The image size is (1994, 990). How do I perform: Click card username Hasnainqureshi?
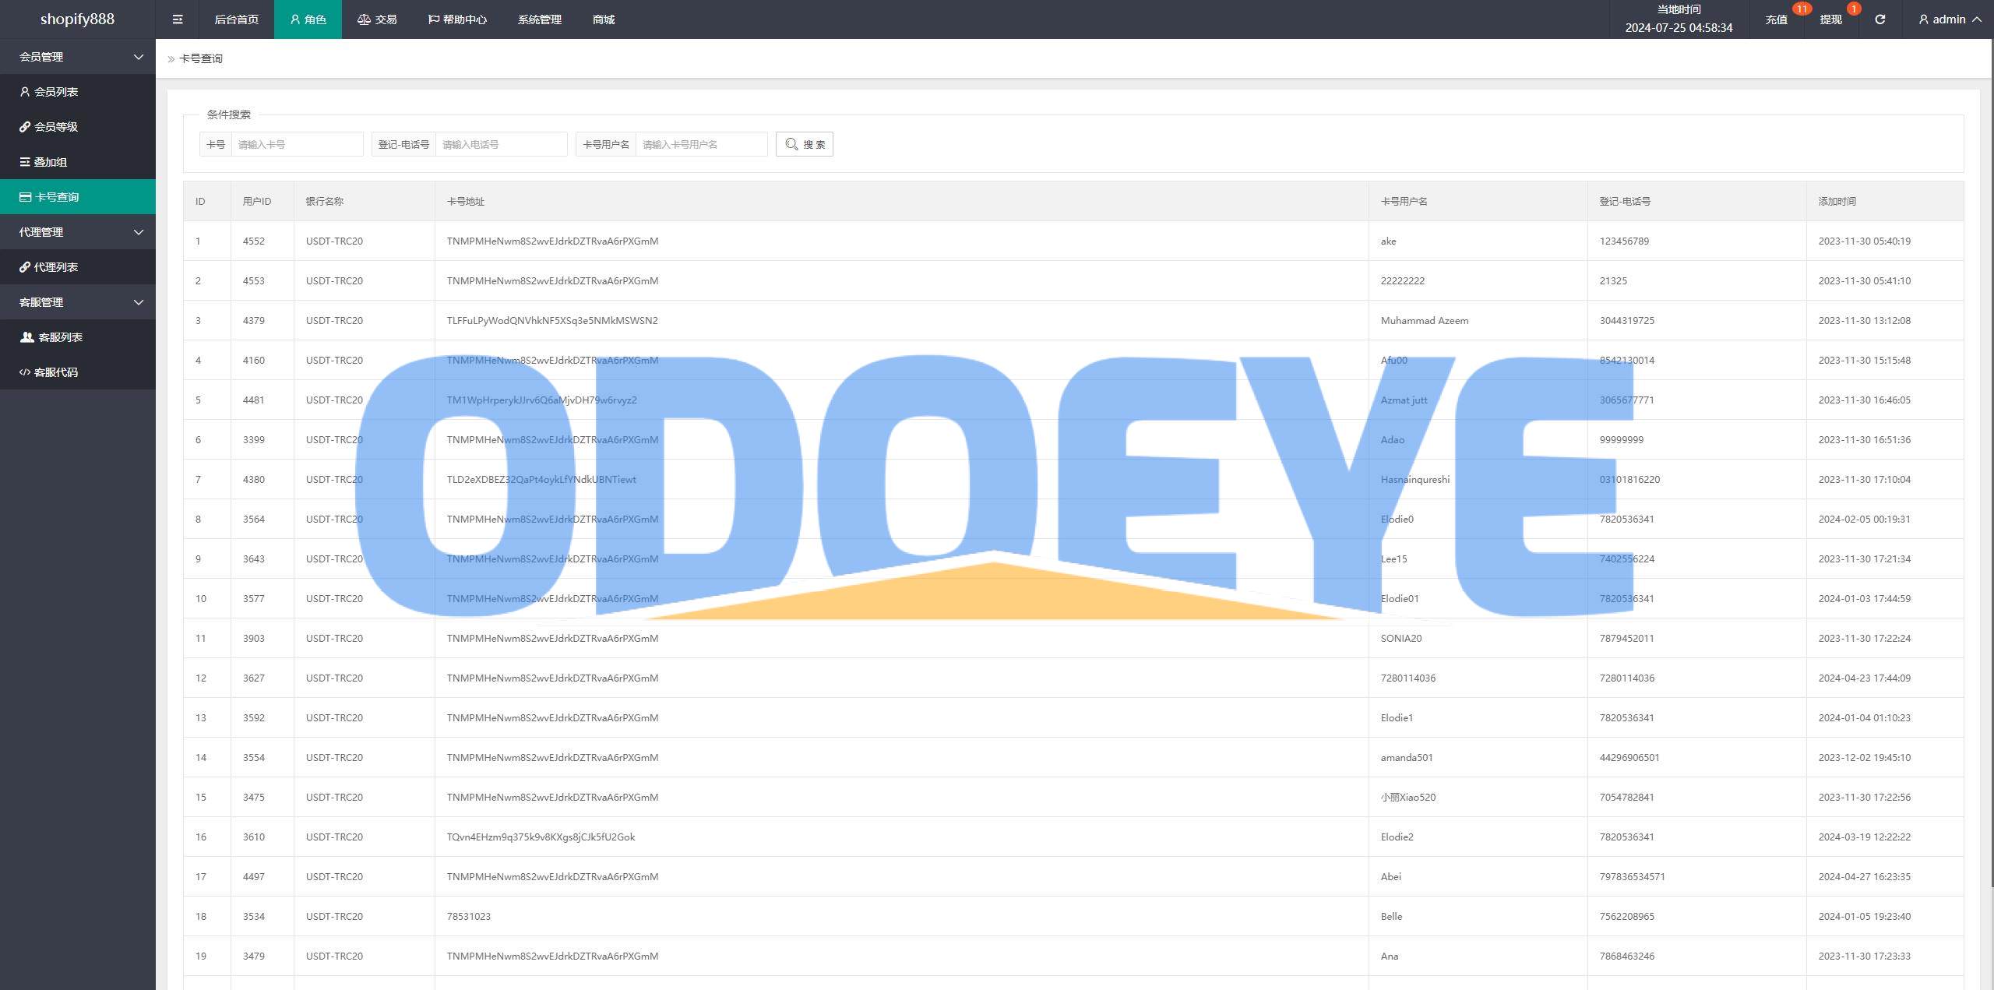pyautogui.click(x=1415, y=479)
